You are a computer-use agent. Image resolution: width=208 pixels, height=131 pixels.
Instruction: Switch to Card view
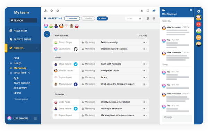point(140,36)
